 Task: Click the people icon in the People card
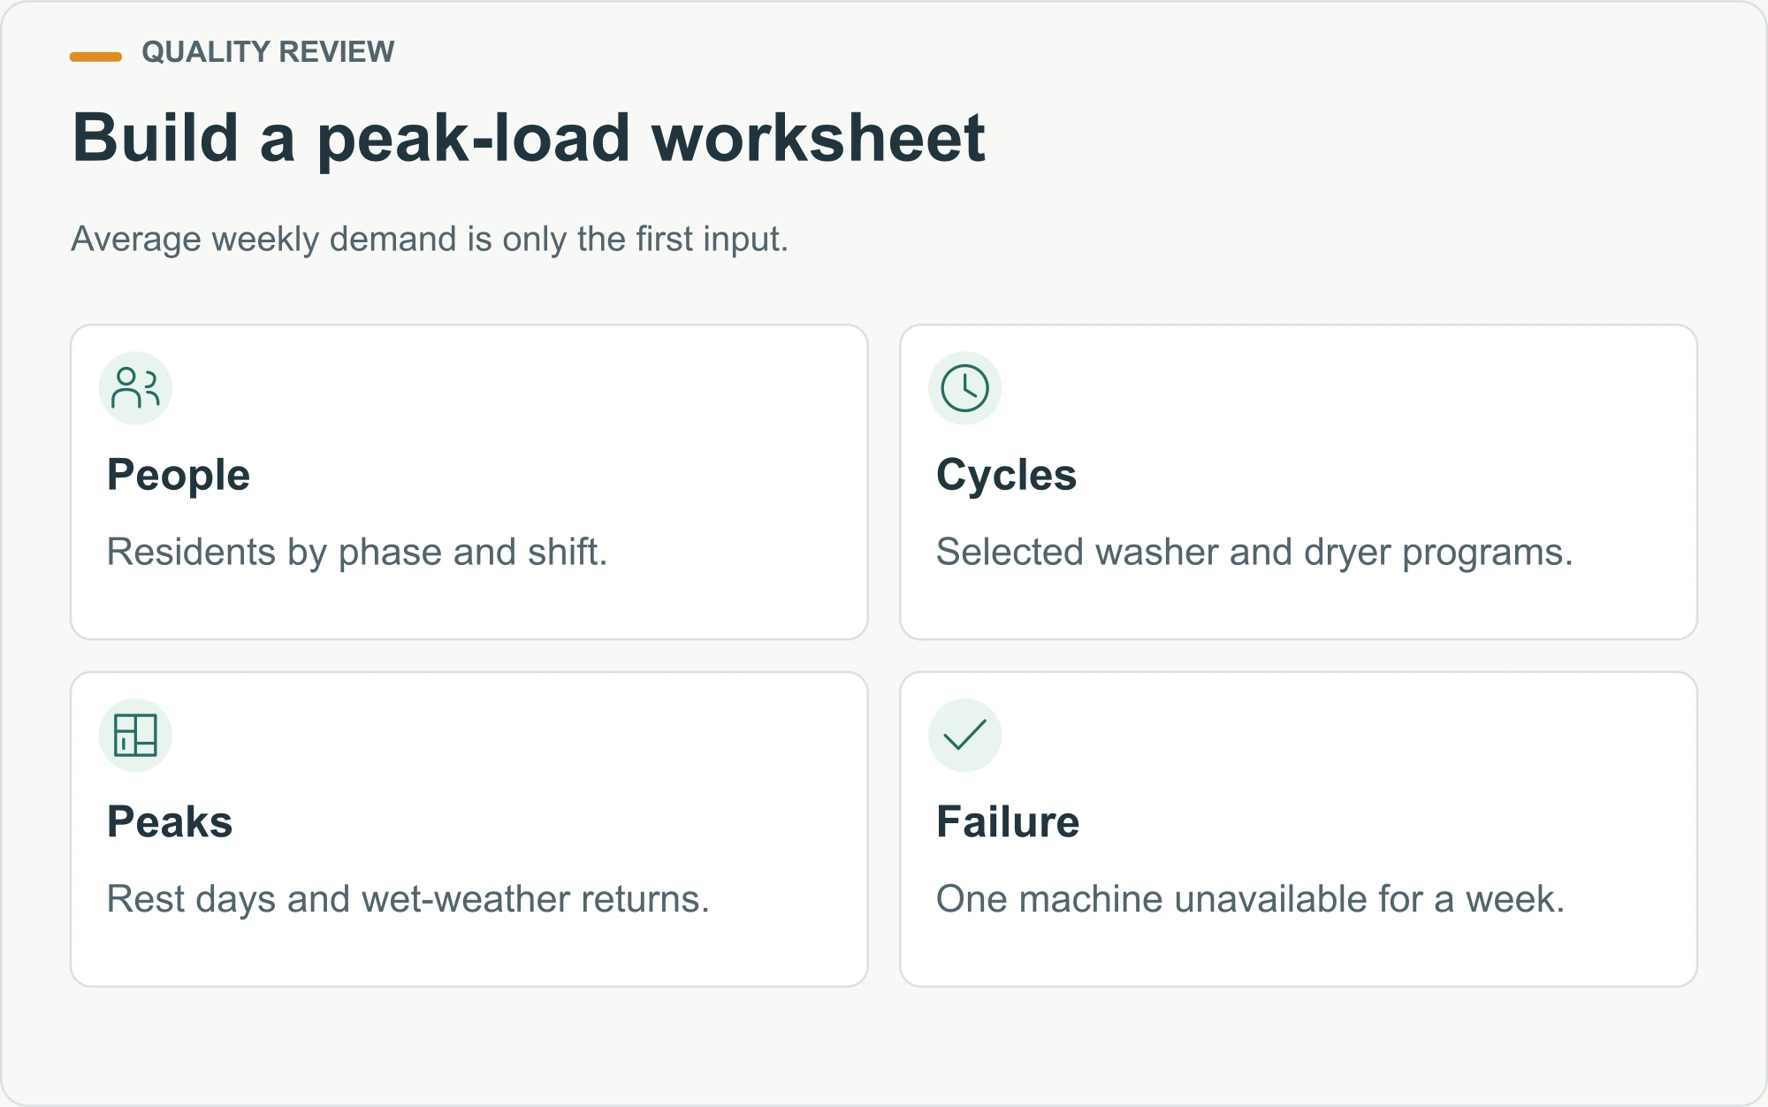[x=135, y=388]
